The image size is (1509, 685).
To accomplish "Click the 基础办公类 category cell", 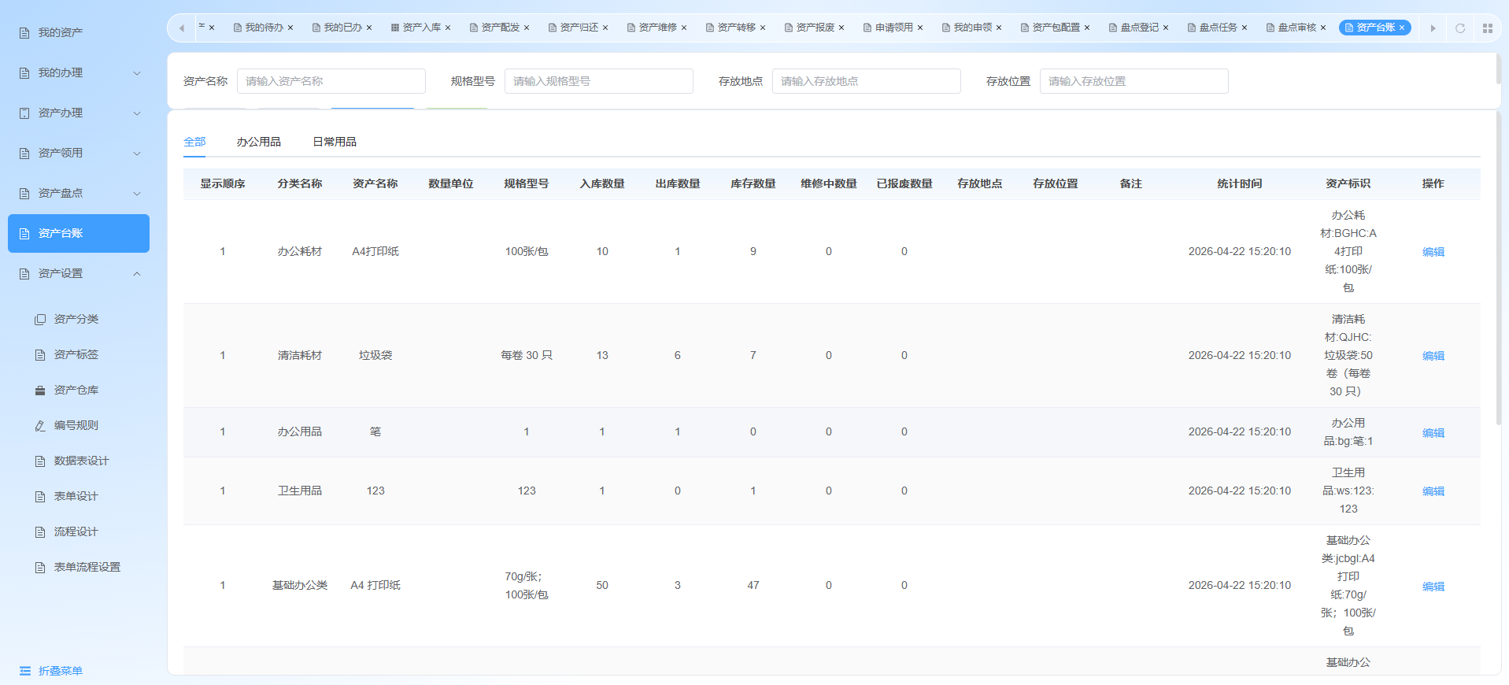I will [x=300, y=586].
